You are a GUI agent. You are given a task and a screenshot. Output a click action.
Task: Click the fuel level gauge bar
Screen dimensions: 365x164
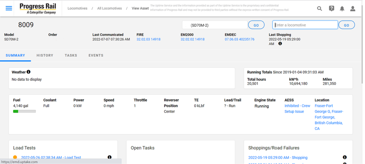(x=24, y=111)
